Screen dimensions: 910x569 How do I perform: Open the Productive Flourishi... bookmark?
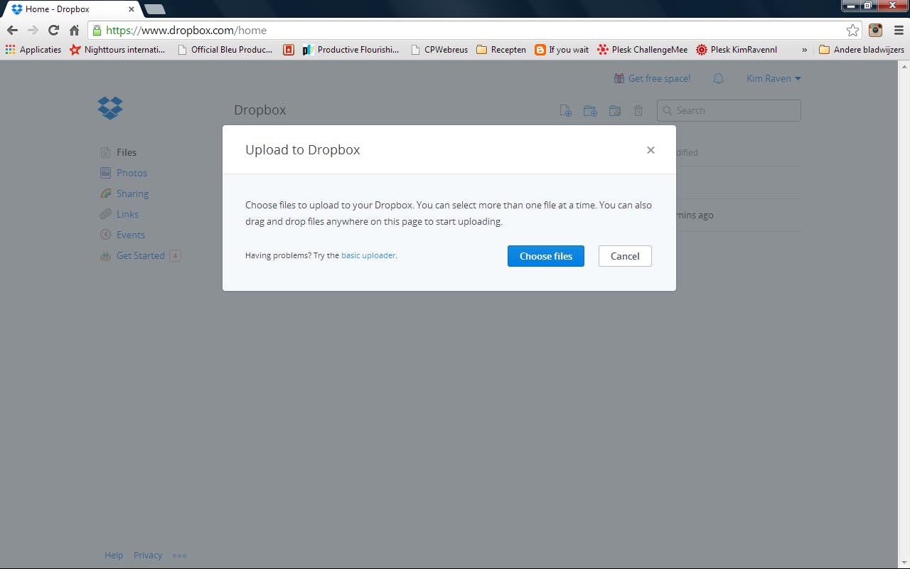pyautogui.click(x=351, y=50)
